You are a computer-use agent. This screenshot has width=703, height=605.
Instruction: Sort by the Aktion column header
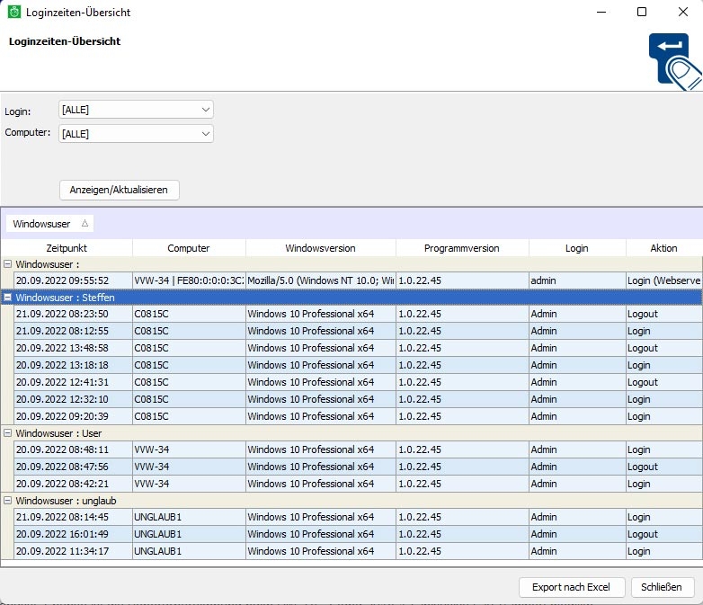click(663, 248)
